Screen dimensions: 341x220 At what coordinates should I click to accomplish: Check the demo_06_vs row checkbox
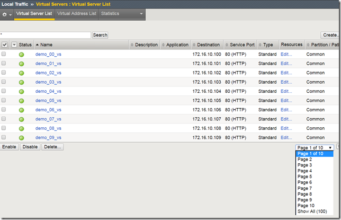tap(4, 109)
